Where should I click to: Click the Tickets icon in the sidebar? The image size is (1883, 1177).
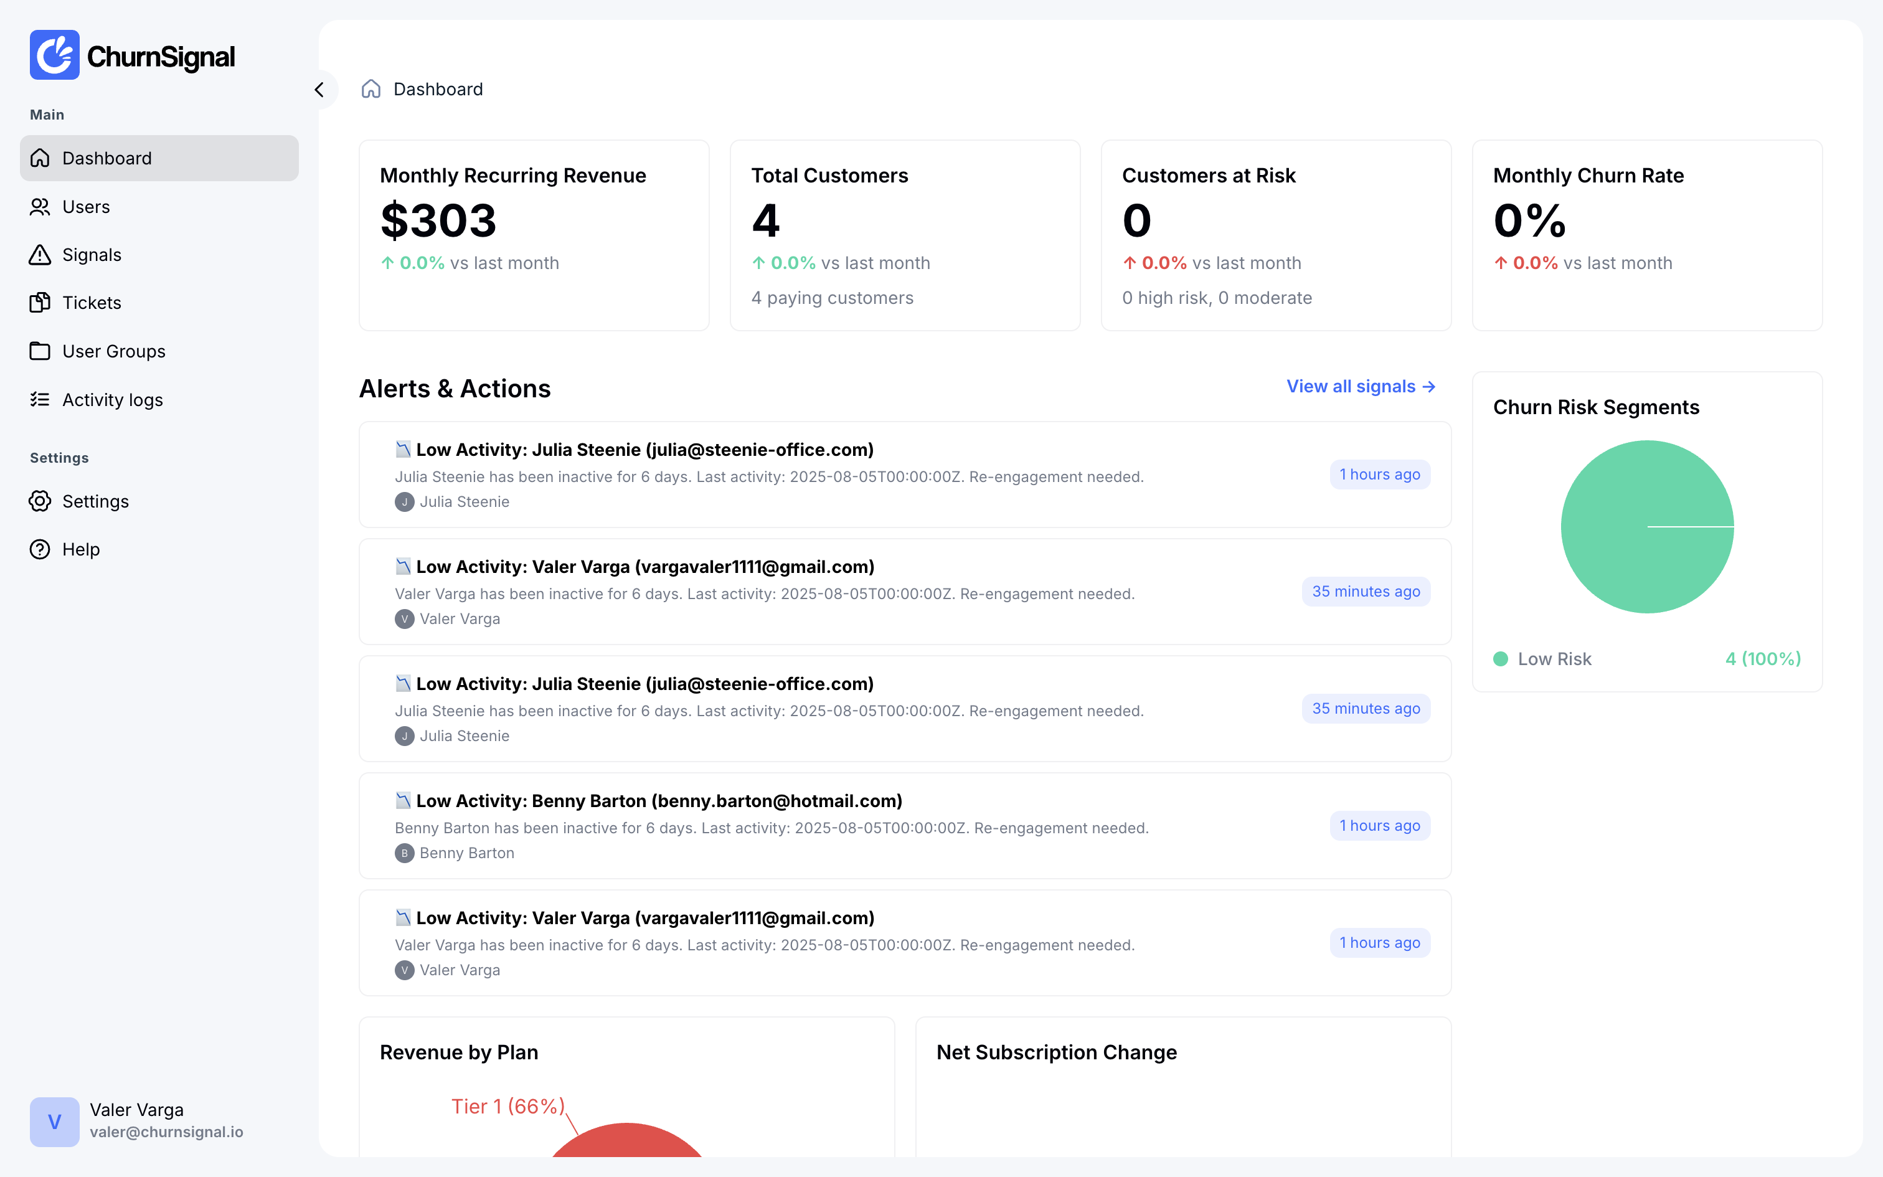pyautogui.click(x=40, y=303)
